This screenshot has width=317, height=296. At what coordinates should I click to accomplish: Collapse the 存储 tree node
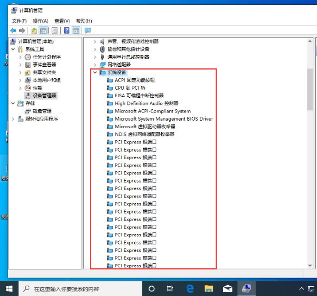(x=13, y=103)
